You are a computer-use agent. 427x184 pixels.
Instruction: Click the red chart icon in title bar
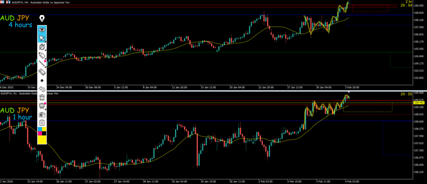click(8, 2)
